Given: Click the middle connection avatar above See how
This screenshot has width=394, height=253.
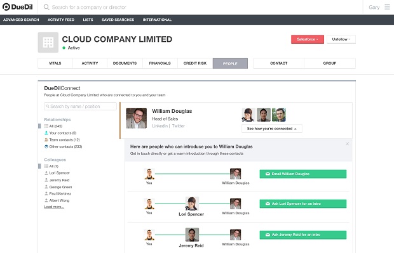Looking at the screenshot, I should tap(264, 115).
